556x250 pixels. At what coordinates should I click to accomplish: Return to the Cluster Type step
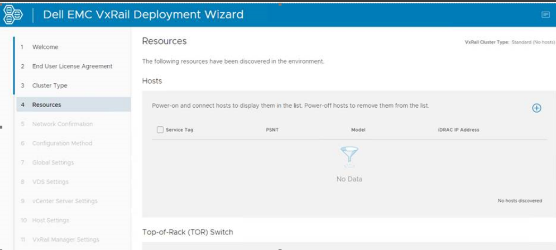[73, 85]
